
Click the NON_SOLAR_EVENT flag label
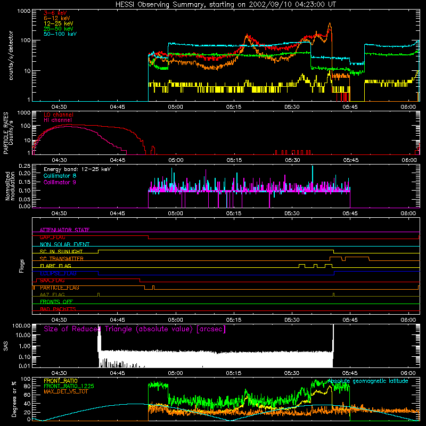[64, 244]
